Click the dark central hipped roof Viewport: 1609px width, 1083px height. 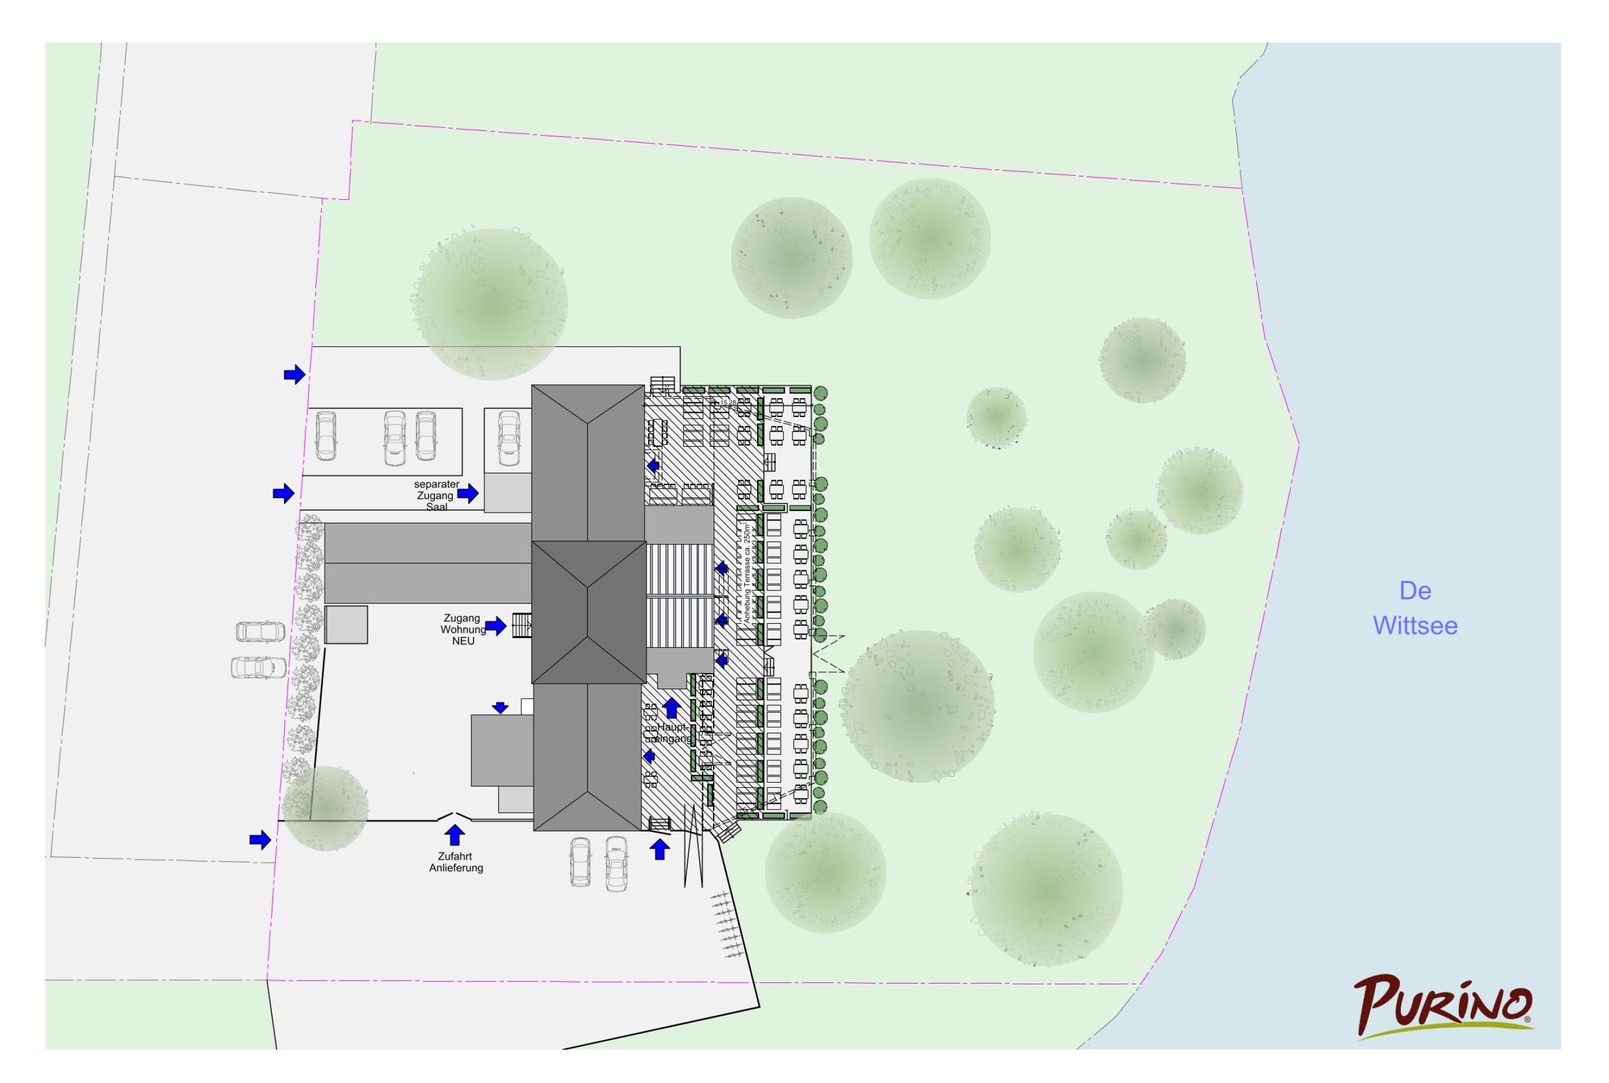click(588, 612)
